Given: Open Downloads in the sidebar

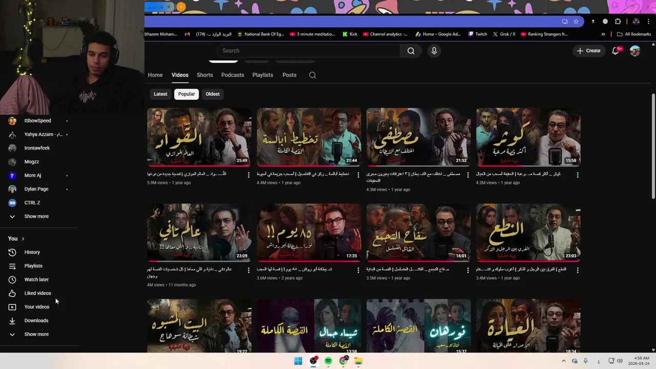Looking at the screenshot, I should tap(36, 320).
